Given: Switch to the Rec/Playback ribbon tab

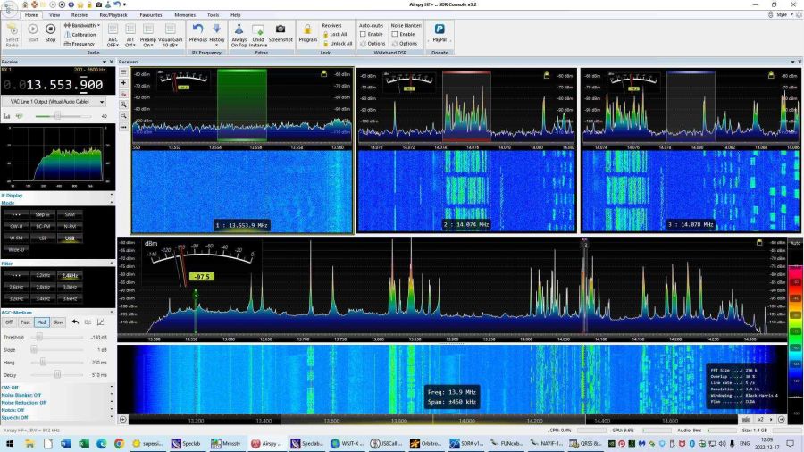Looking at the screenshot, I should click(x=112, y=15).
